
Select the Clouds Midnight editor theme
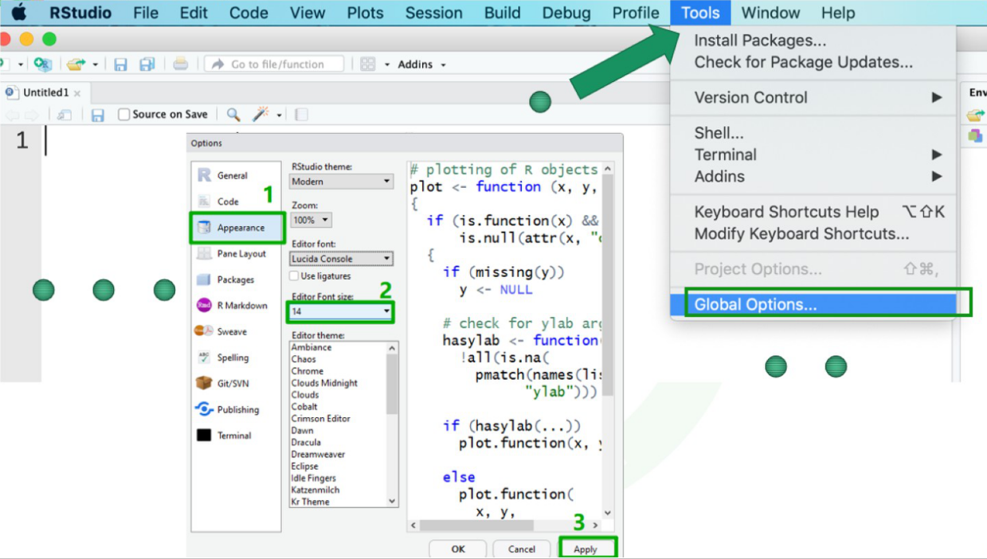tap(324, 383)
